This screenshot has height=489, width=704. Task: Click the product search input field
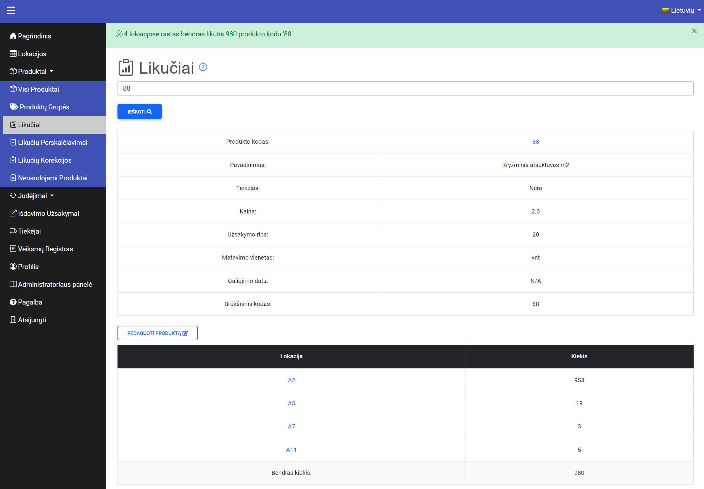405,89
